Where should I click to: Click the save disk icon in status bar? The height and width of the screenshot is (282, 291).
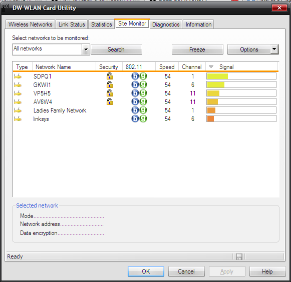tap(239, 257)
